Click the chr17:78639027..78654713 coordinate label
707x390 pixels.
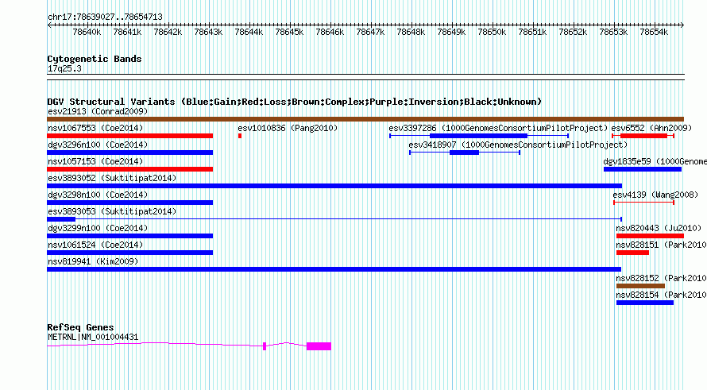point(105,17)
